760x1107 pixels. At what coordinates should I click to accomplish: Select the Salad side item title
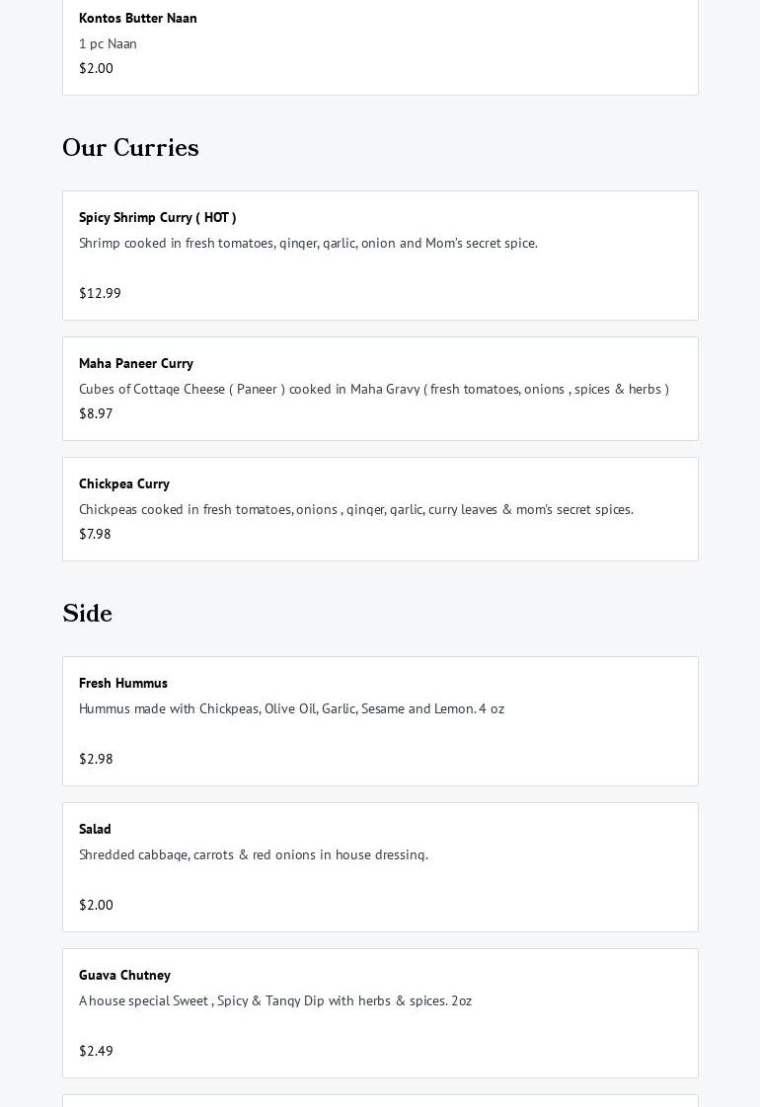[96, 829]
